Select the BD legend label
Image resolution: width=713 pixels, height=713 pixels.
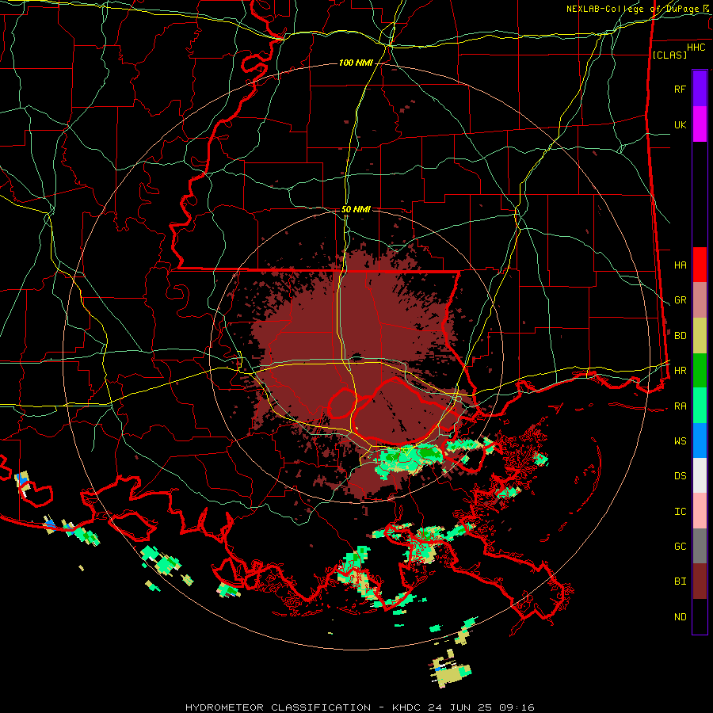coord(680,336)
